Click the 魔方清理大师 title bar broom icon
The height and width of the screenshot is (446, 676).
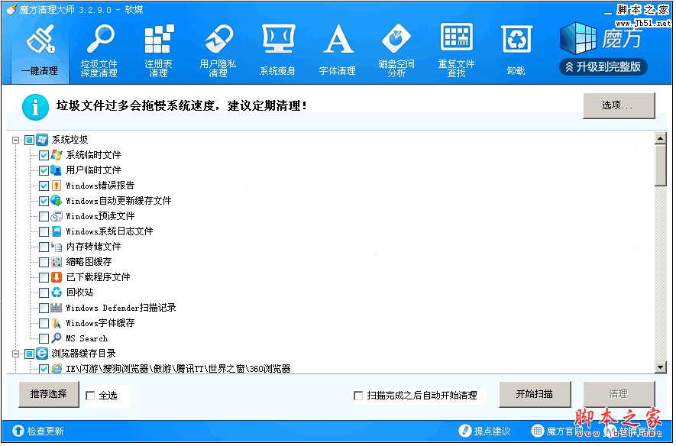(11, 8)
